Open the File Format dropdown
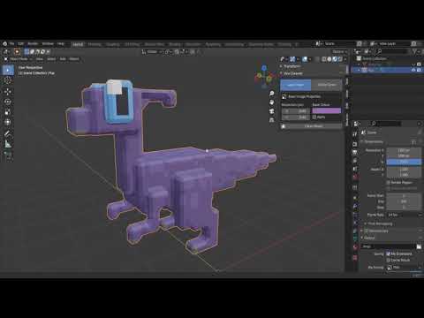This screenshot has height=318, width=424. 405,268
